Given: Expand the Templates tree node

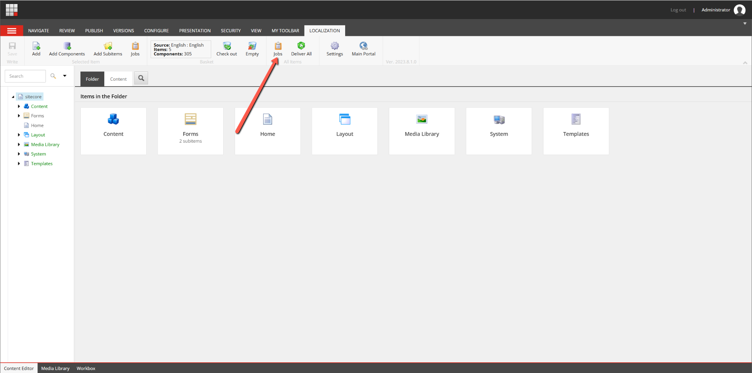Looking at the screenshot, I should [19, 164].
